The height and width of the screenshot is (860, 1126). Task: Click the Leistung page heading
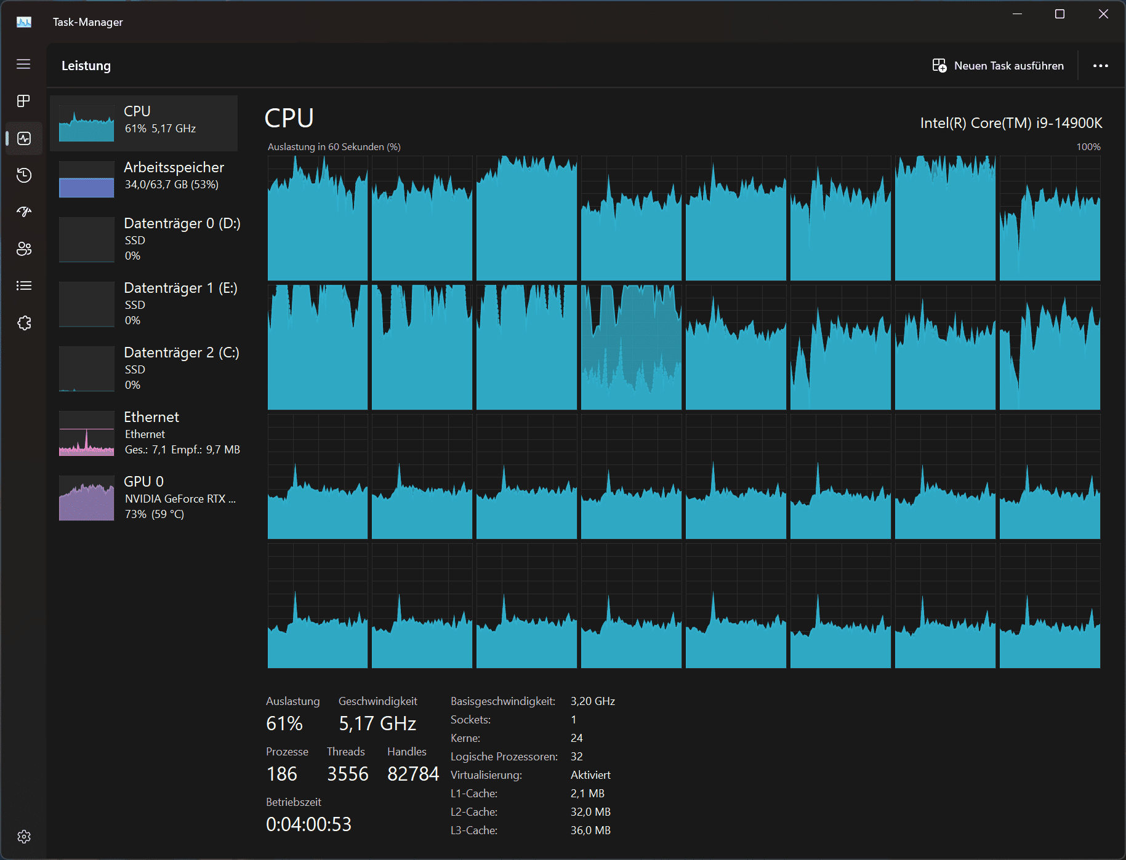[x=86, y=66]
